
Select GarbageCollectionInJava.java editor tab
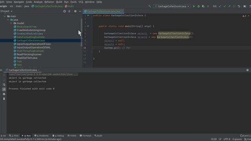[x=104, y=11]
